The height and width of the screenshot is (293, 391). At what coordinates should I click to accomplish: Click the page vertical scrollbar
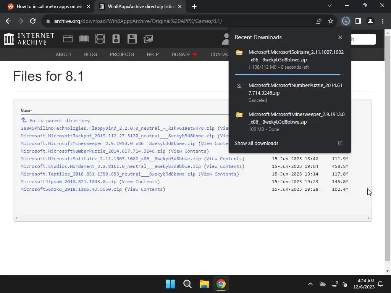(x=388, y=149)
